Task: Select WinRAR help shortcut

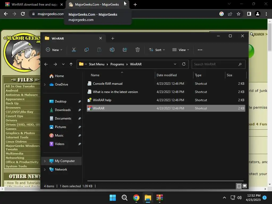Action: [166, 100]
